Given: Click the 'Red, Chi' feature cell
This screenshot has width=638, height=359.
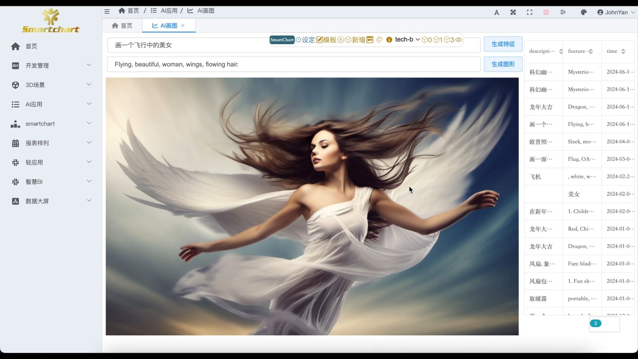Looking at the screenshot, I should [x=582, y=229].
